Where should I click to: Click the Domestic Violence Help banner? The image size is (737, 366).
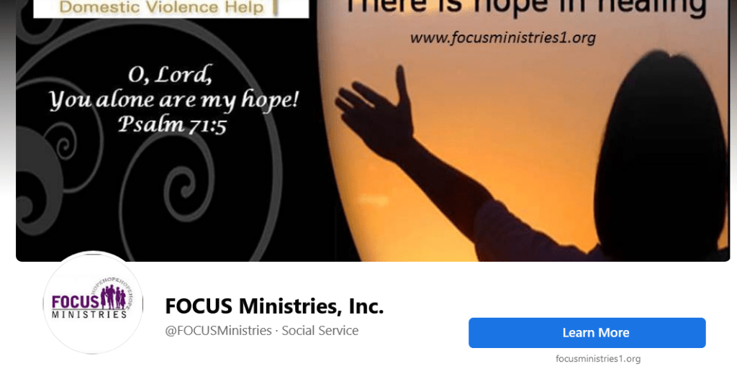(x=171, y=9)
